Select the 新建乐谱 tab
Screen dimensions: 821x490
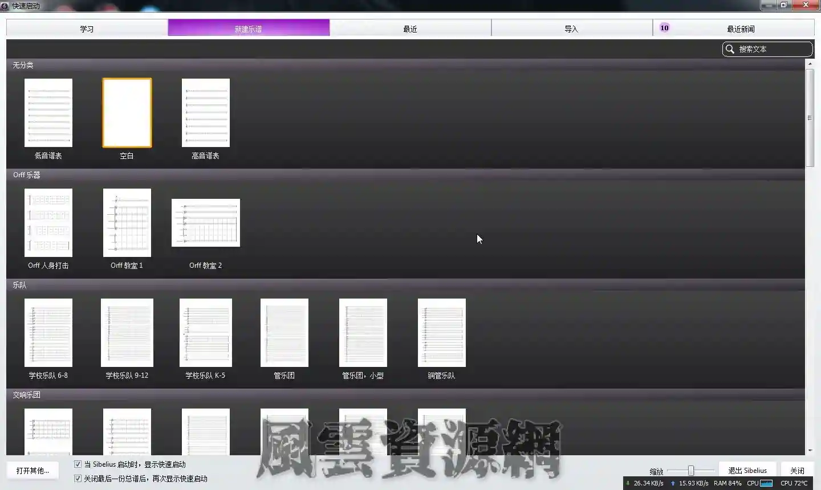pos(249,28)
